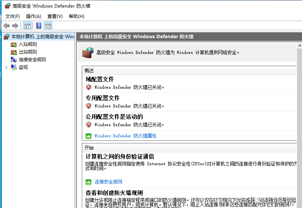Open the 查看(V) menu
302x208 pixels.
(x=55, y=16)
